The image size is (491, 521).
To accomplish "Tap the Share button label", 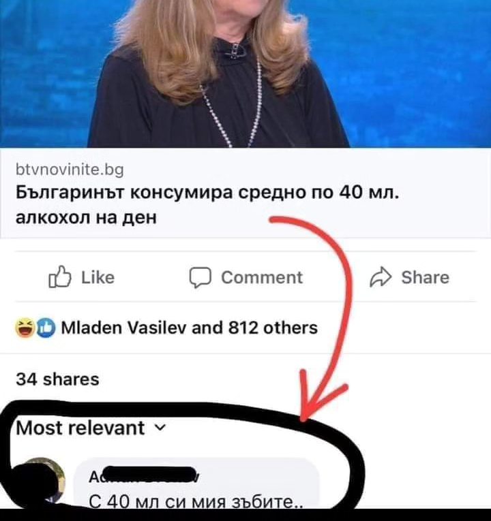I will click(x=425, y=277).
